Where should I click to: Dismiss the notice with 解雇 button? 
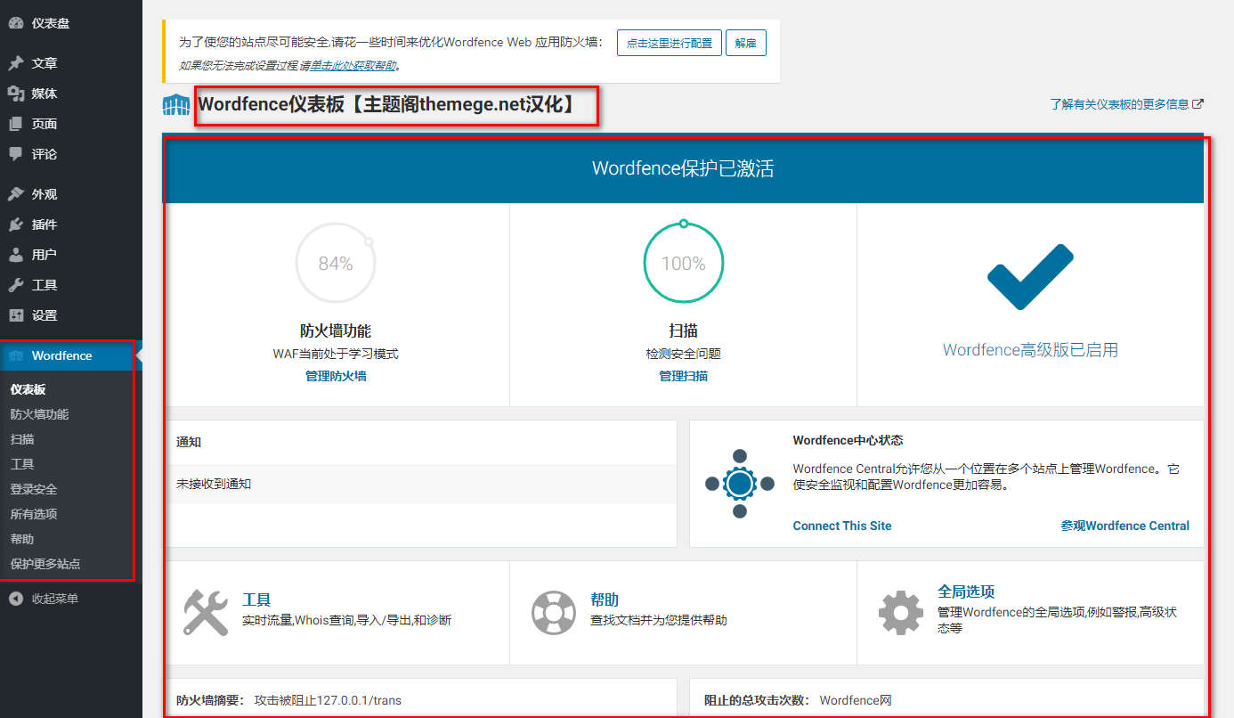point(746,43)
